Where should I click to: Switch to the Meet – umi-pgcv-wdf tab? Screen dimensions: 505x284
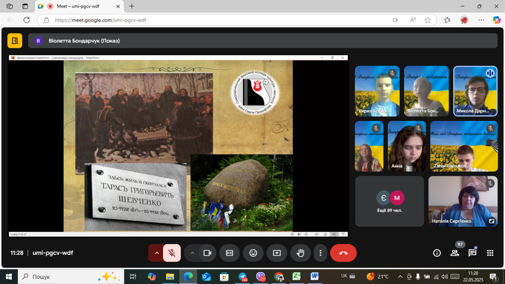[x=79, y=6]
